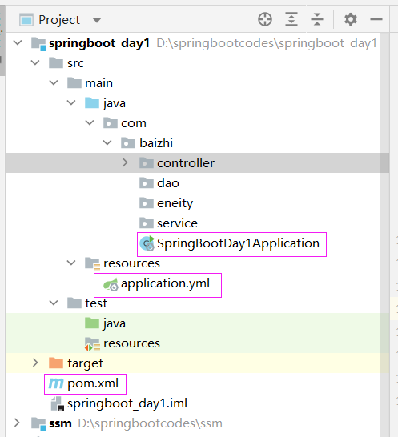This screenshot has width=398, height=437.
Task: Select the service package label
Action: [x=177, y=223]
